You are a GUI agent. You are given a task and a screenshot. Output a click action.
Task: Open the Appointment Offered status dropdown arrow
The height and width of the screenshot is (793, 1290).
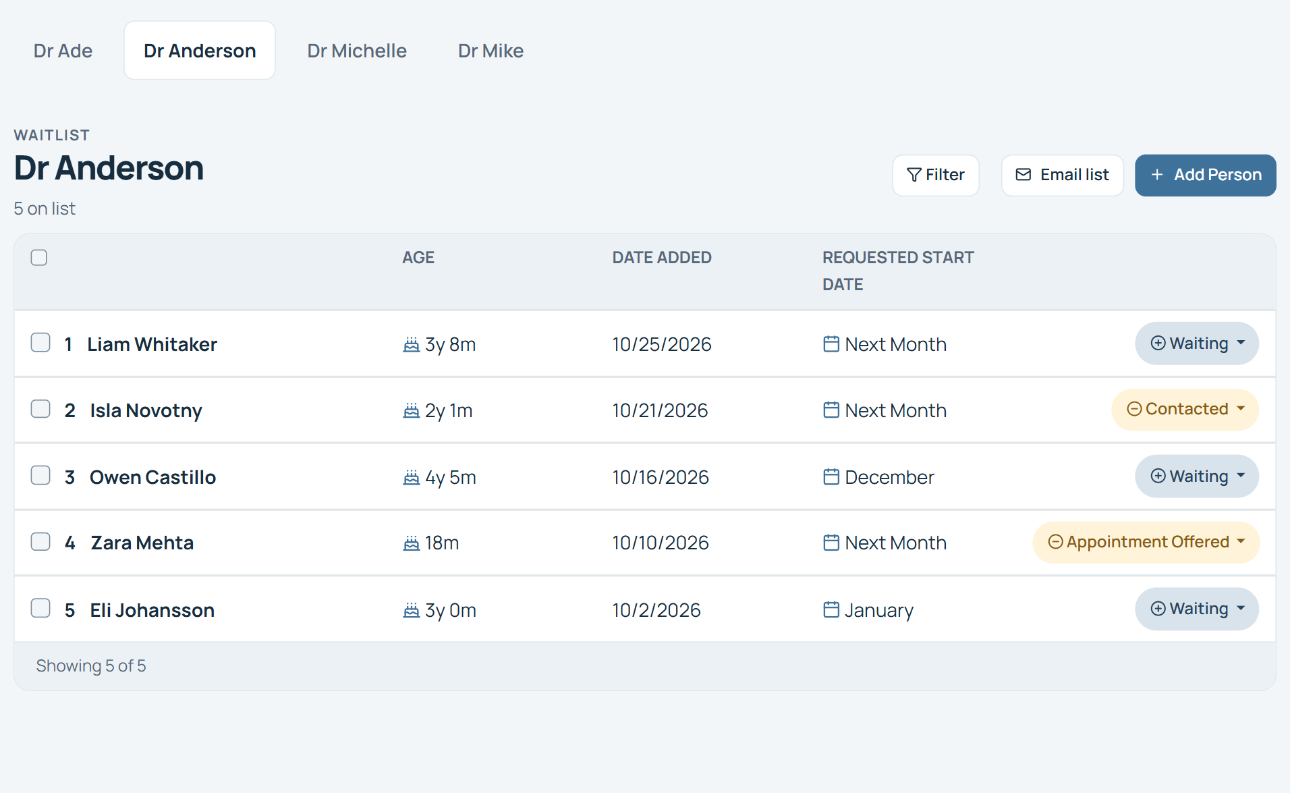(1241, 542)
